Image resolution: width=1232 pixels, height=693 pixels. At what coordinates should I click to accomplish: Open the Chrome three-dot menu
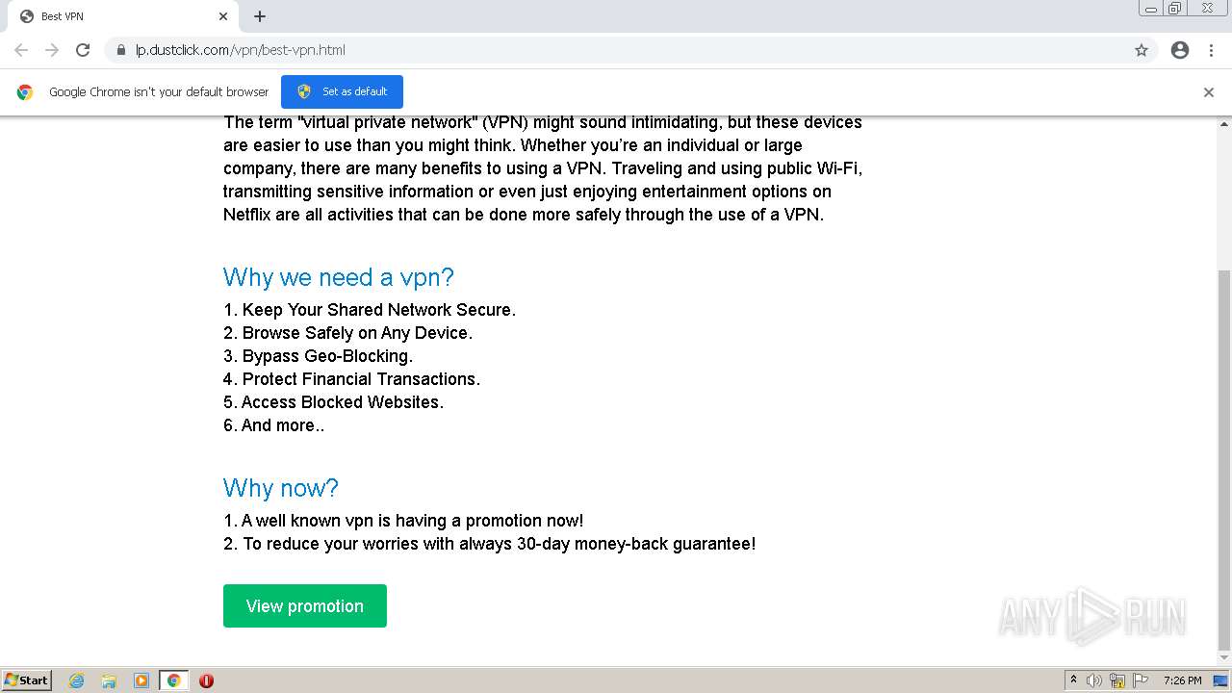tap(1212, 50)
